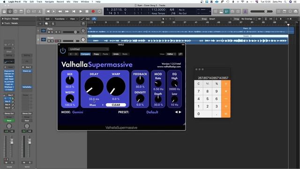This screenshot has width=300, height=169.
Task: Click the Gemini mode selector
Action: [78, 112]
